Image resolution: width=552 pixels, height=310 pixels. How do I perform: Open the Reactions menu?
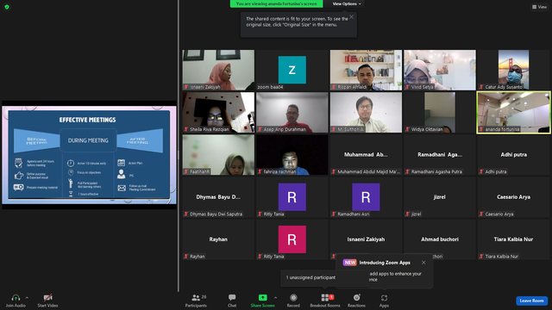tap(356, 301)
